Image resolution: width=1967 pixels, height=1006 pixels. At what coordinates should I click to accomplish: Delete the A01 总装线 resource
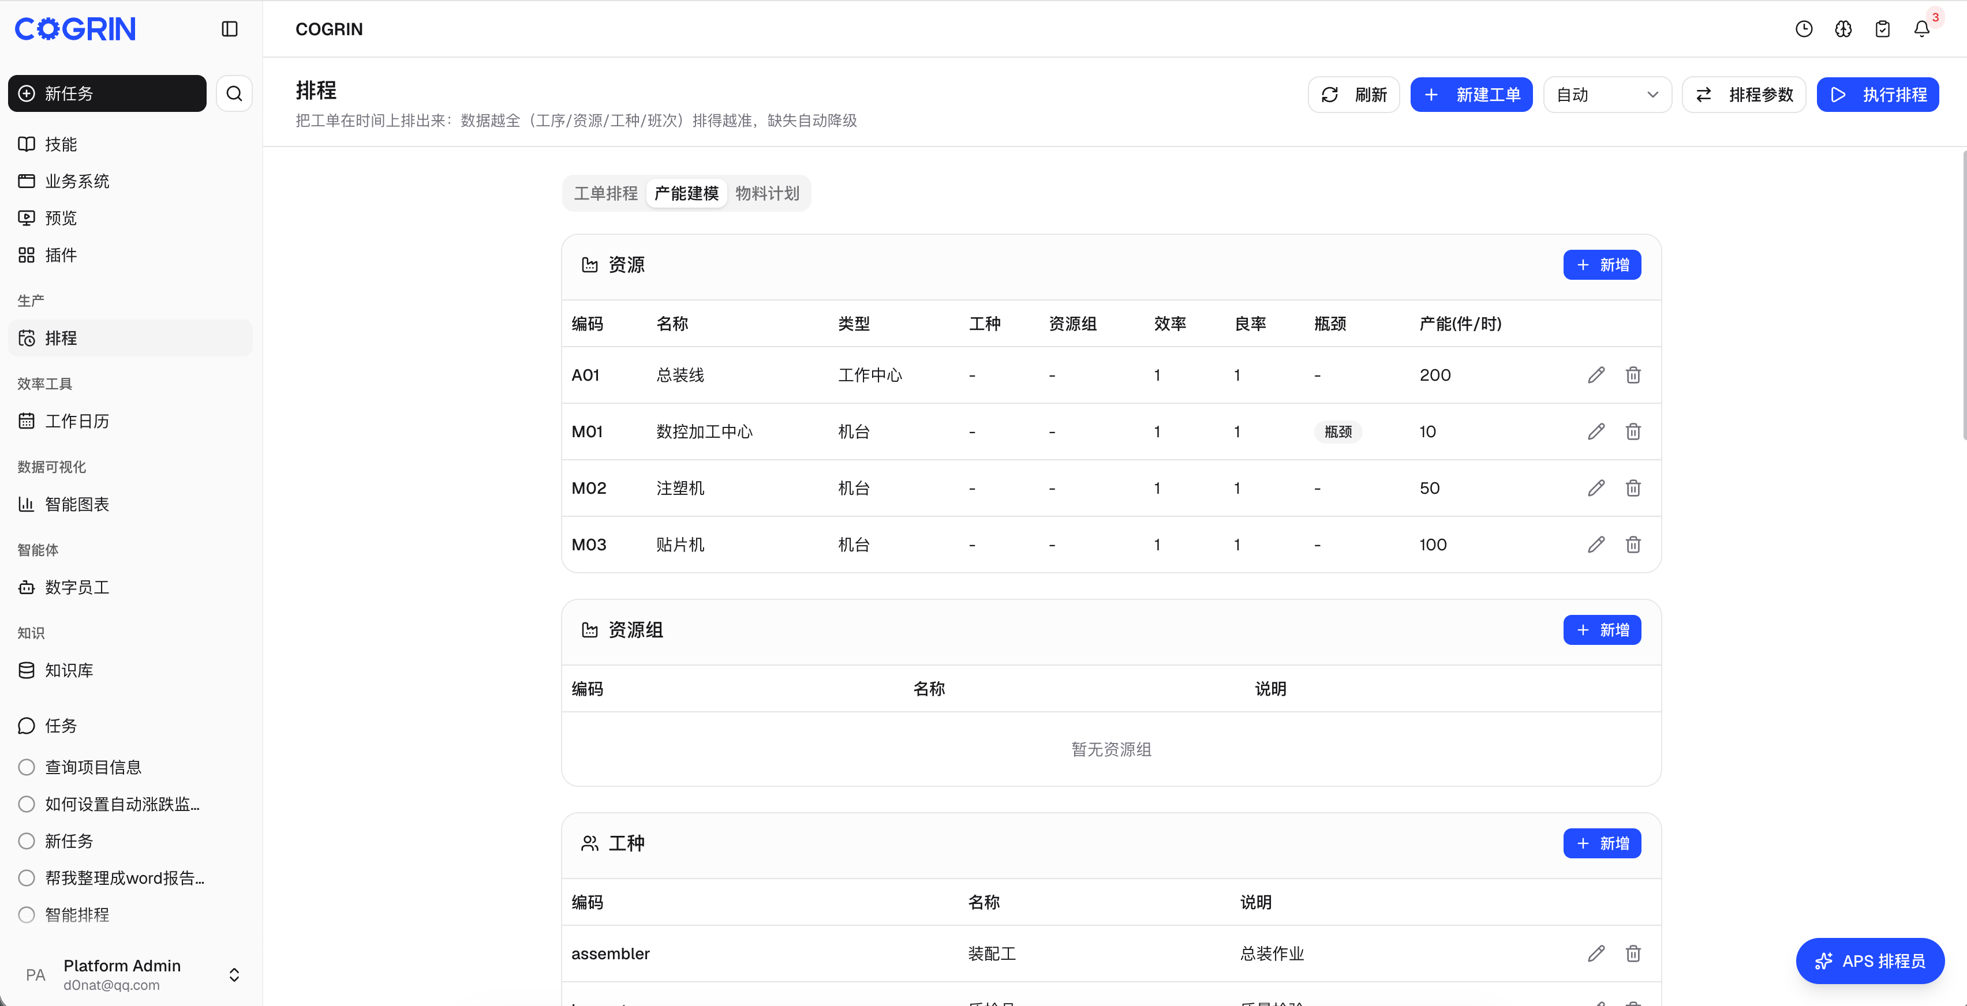tap(1633, 375)
